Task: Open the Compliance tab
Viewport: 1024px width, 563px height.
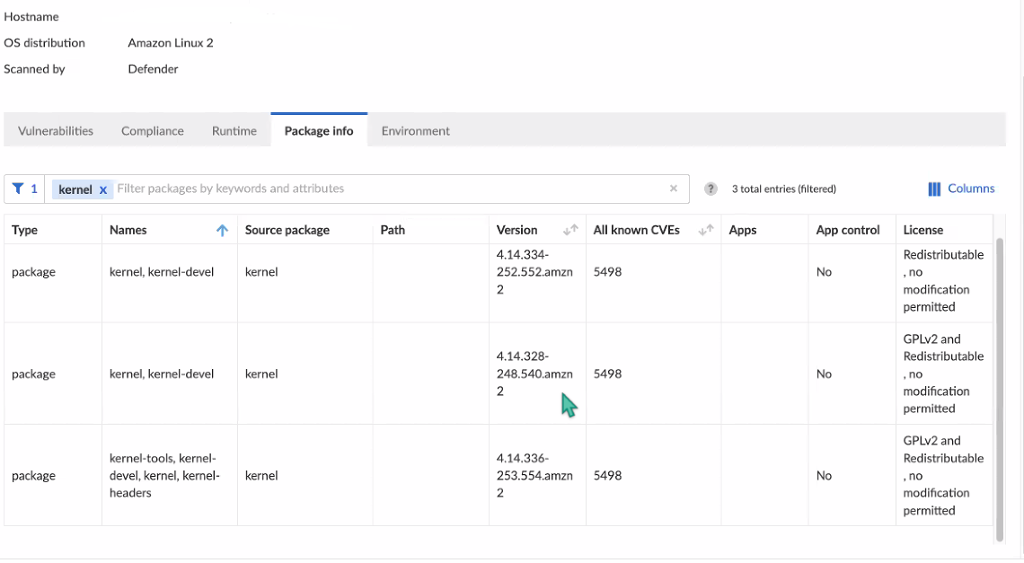Action: click(153, 131)
